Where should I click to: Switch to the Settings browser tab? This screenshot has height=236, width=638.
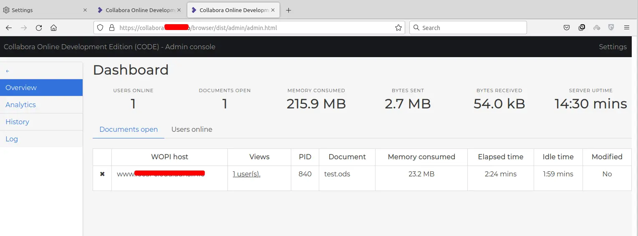45,10
